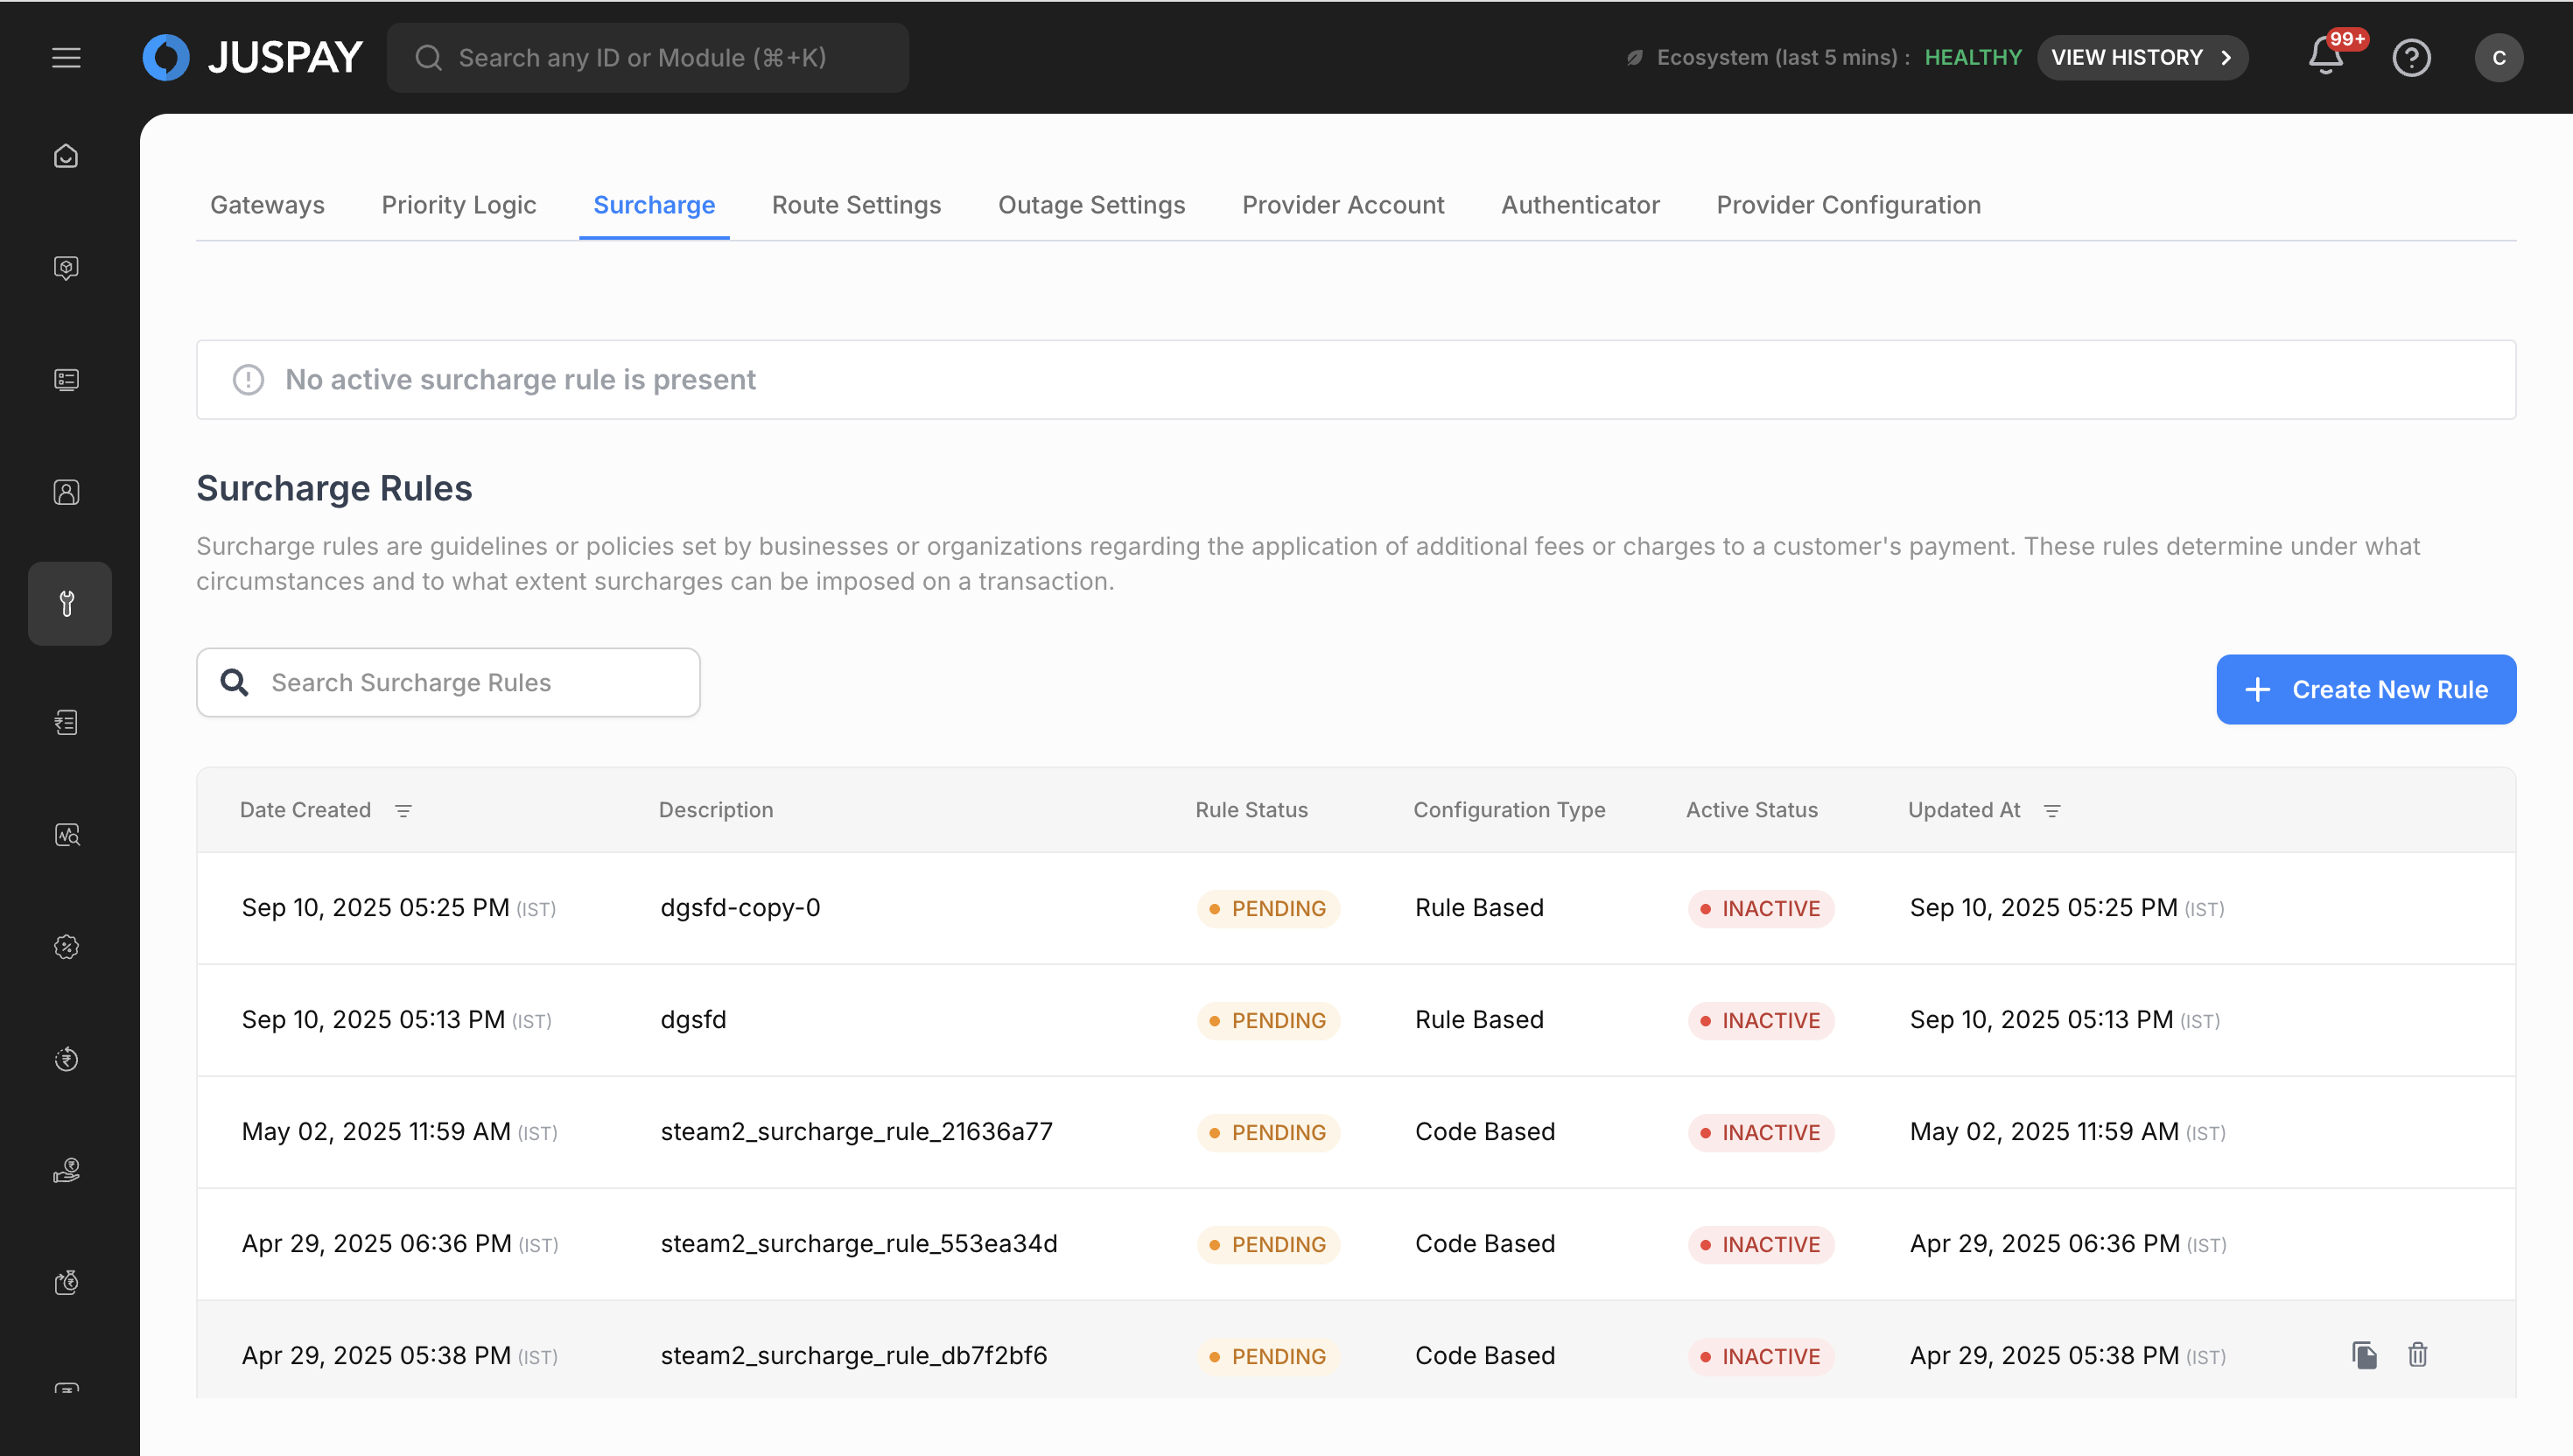Image resolution: width=2573 pixels, height=1456 pixels.
Task: Switch to the Route Settings tab
Action: tap(856, 205)
